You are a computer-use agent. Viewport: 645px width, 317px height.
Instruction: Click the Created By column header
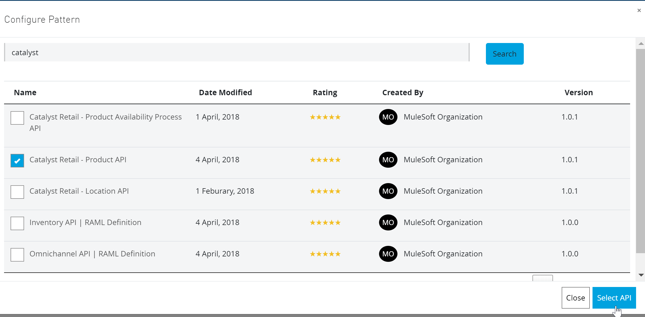tap(403, 93)
